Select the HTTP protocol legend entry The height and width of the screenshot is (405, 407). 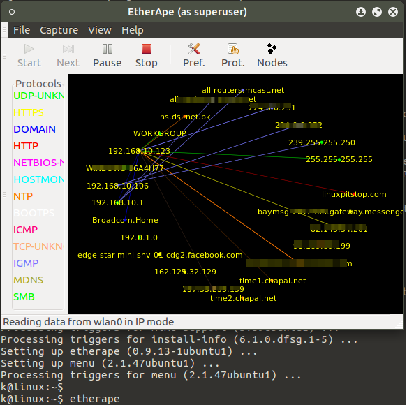pos(26,146)
